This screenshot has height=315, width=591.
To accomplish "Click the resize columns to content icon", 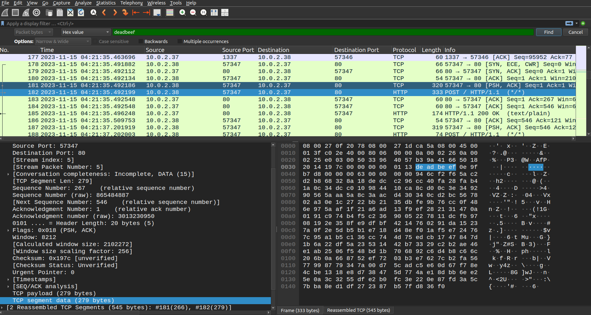I will [x=214, y=13].
